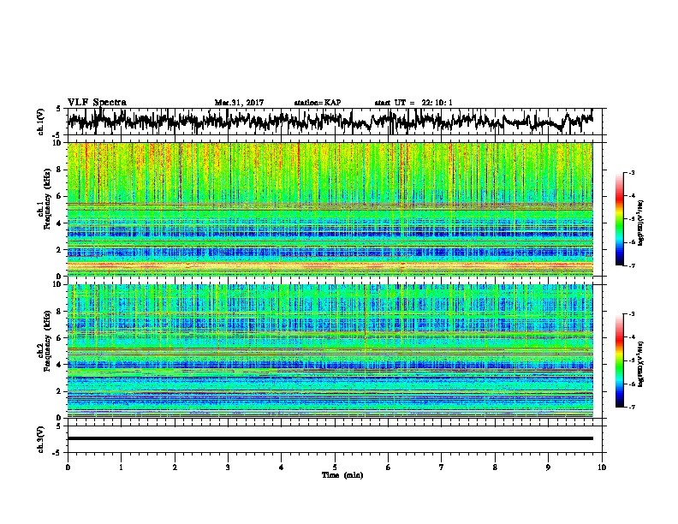Click the "8" kHz tick on ch.2 spectrogram

pos(60,312)
